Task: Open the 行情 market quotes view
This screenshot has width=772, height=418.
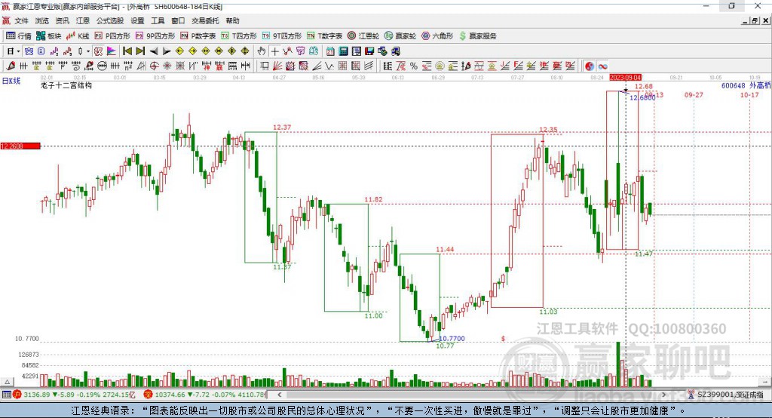Action: pyautogui.click(x=19, y=36)
